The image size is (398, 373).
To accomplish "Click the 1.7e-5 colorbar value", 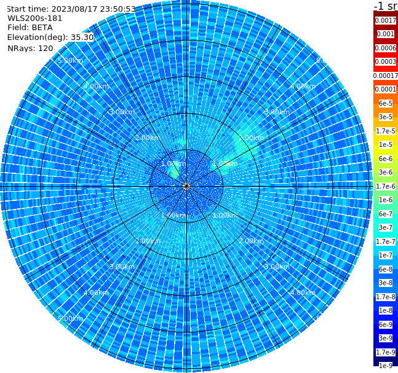I will pos(386,131).
